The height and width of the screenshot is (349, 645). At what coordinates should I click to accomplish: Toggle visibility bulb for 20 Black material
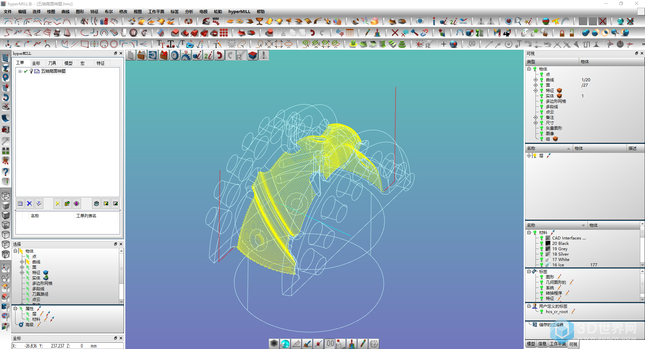pyautogui.click(x=542, y=244)
